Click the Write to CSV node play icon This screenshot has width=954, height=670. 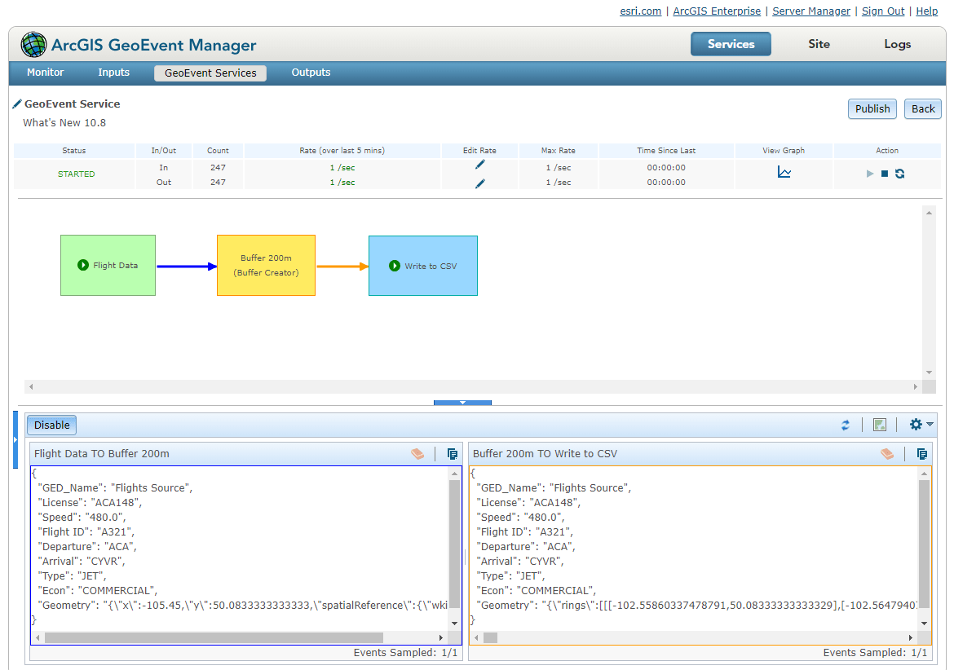point(395,266)
